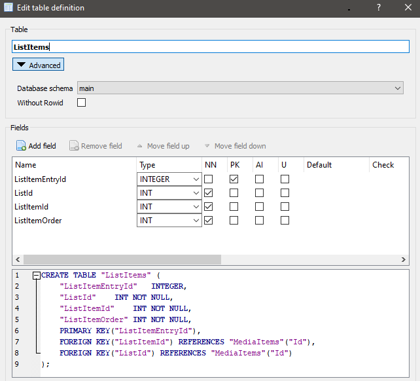Toggle NN checkbox for ListId field
The width and height of the screenshot is (420, 381).
click(x=209, y=193)
